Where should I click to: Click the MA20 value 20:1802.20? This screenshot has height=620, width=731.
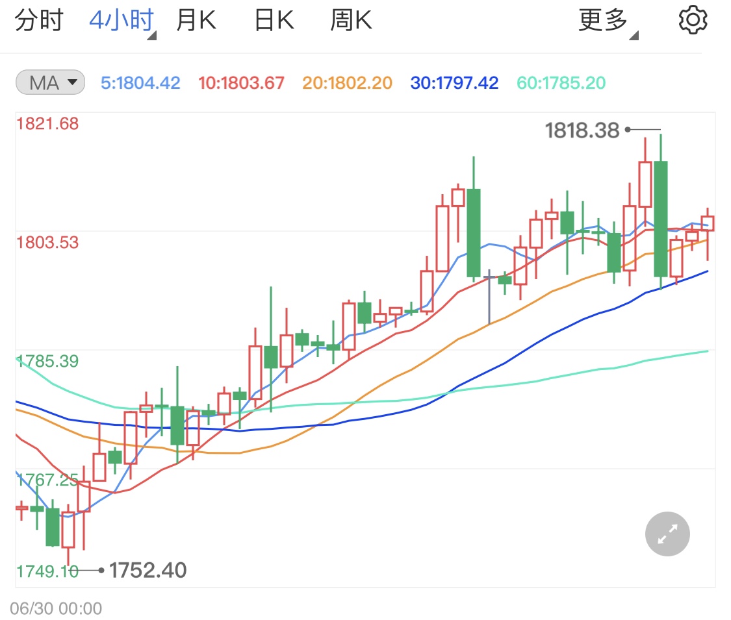point(348,83)
